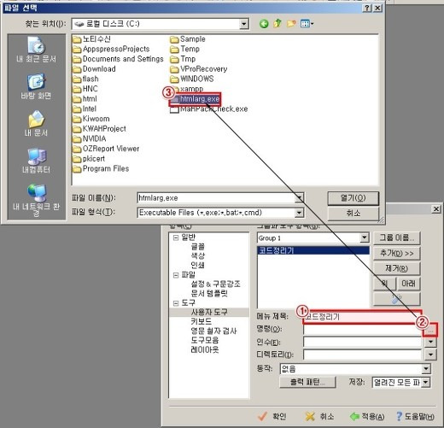Click the command (명령) input field
This screenshot has height=428, width=444.
[x=363, y=330]
